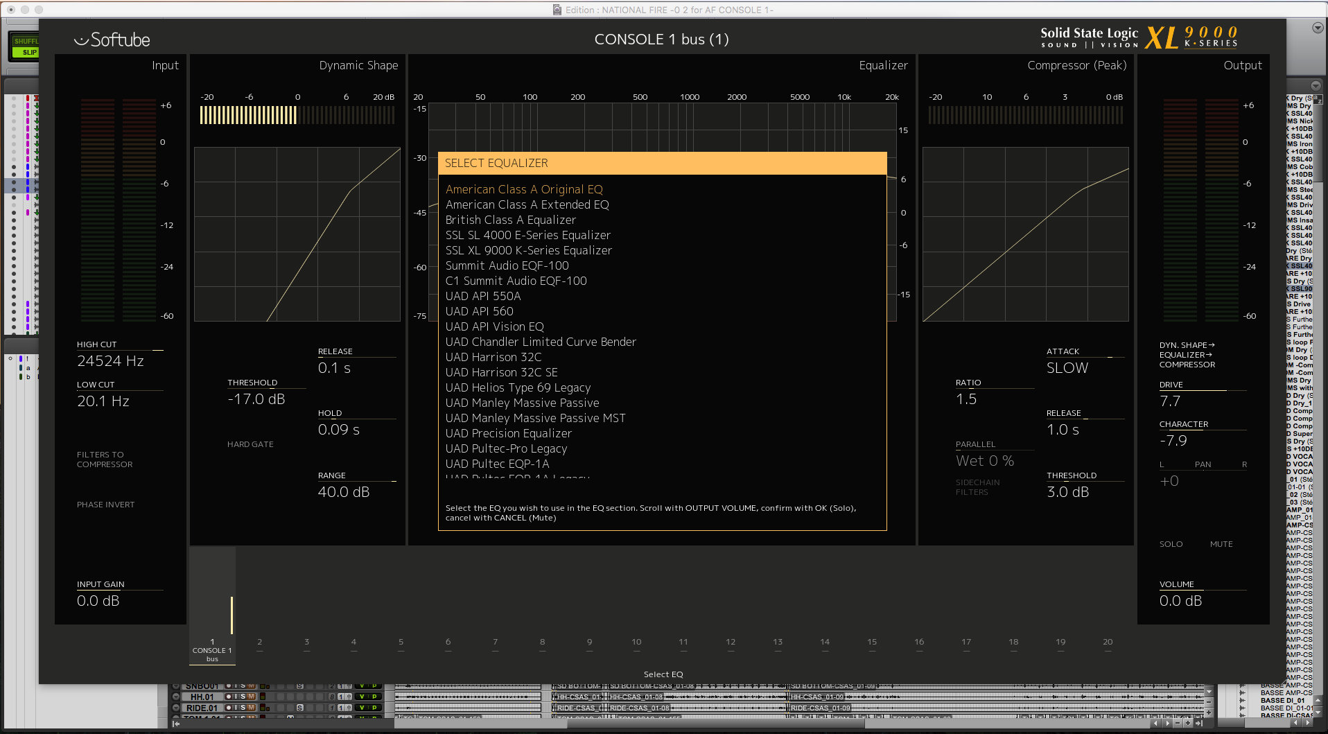1328x734 pixels.
Task: Click the record-enable dot on RIDE.01 track
Action: click(x=228, y=708)
